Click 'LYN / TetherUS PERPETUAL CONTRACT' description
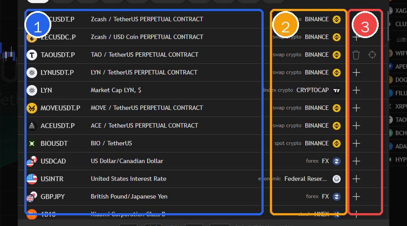This screenshot has height=226, width=407. click(x=144, y=72)
